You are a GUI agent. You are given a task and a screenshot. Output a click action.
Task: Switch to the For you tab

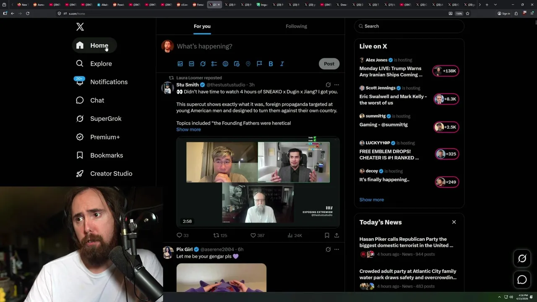(202, 26)
